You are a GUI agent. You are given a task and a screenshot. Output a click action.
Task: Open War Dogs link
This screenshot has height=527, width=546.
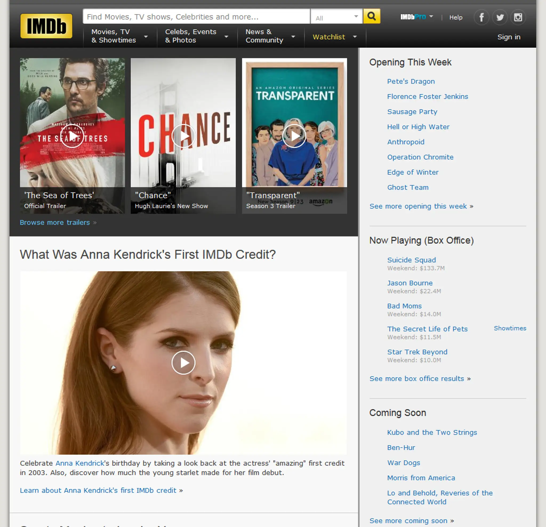403,463
